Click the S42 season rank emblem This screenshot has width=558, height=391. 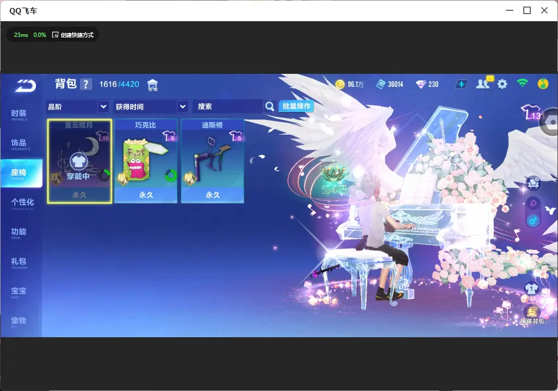333,179
